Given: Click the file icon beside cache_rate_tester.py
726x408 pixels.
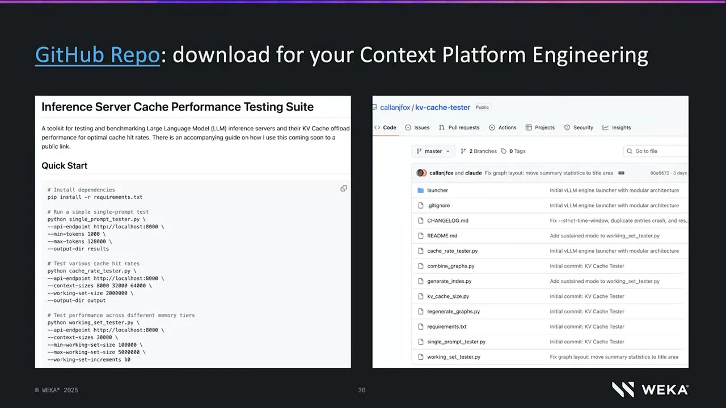Looking at the screenshot, I should click(421, 251).
